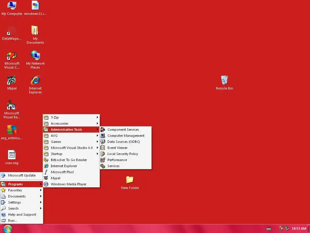Expand the Startup folder submenu

point(71,154)
